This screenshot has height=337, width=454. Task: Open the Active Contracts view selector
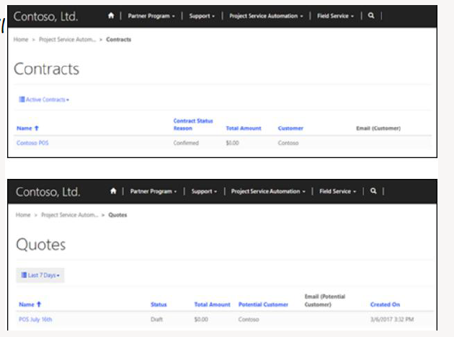click(x=44, y=100)
